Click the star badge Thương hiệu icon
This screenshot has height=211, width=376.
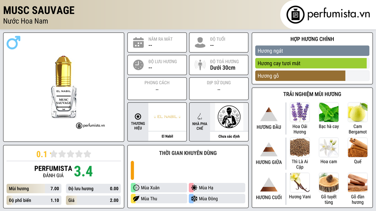click(x=138, y=116)
